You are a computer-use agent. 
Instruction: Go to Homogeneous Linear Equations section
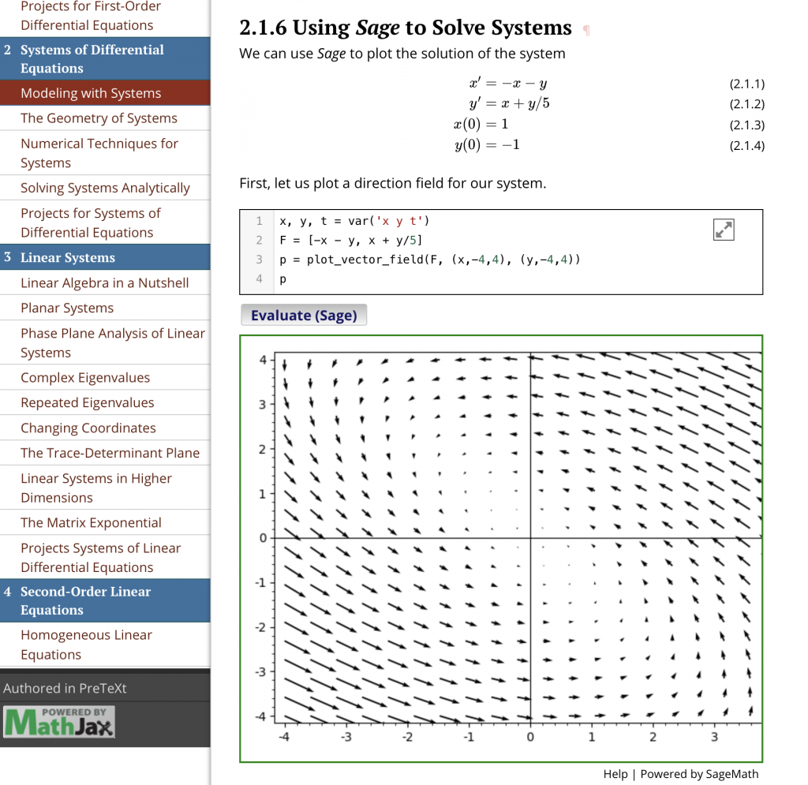coord(105,645)
